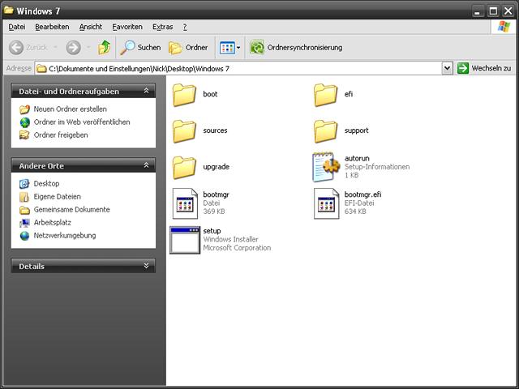Select the autorun setup information file icon
The image size is (519, 389).
coord(326,167)
